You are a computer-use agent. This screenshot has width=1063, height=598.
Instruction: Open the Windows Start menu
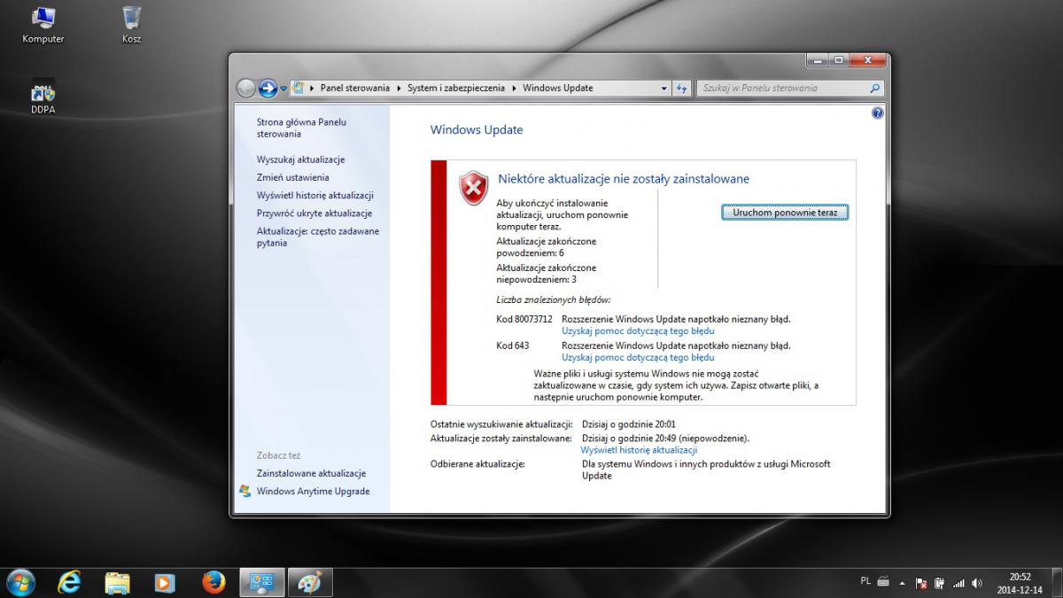click(x=19, y=582)
